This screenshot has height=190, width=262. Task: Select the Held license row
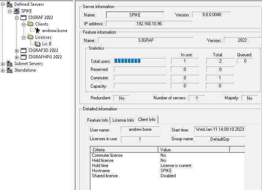tap(167, 160)
